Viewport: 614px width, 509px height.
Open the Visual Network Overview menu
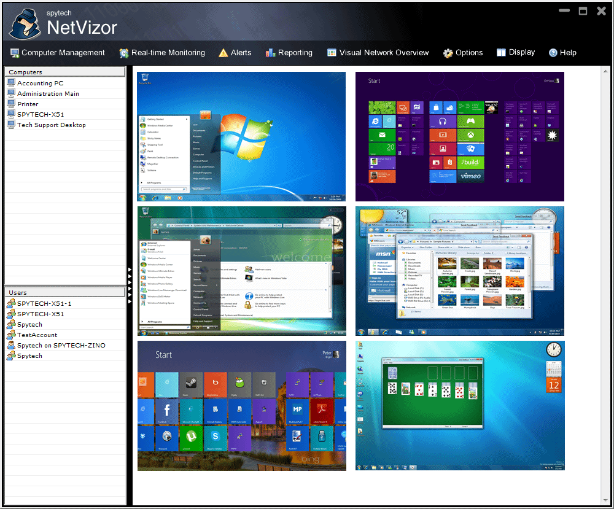point(378,52)
